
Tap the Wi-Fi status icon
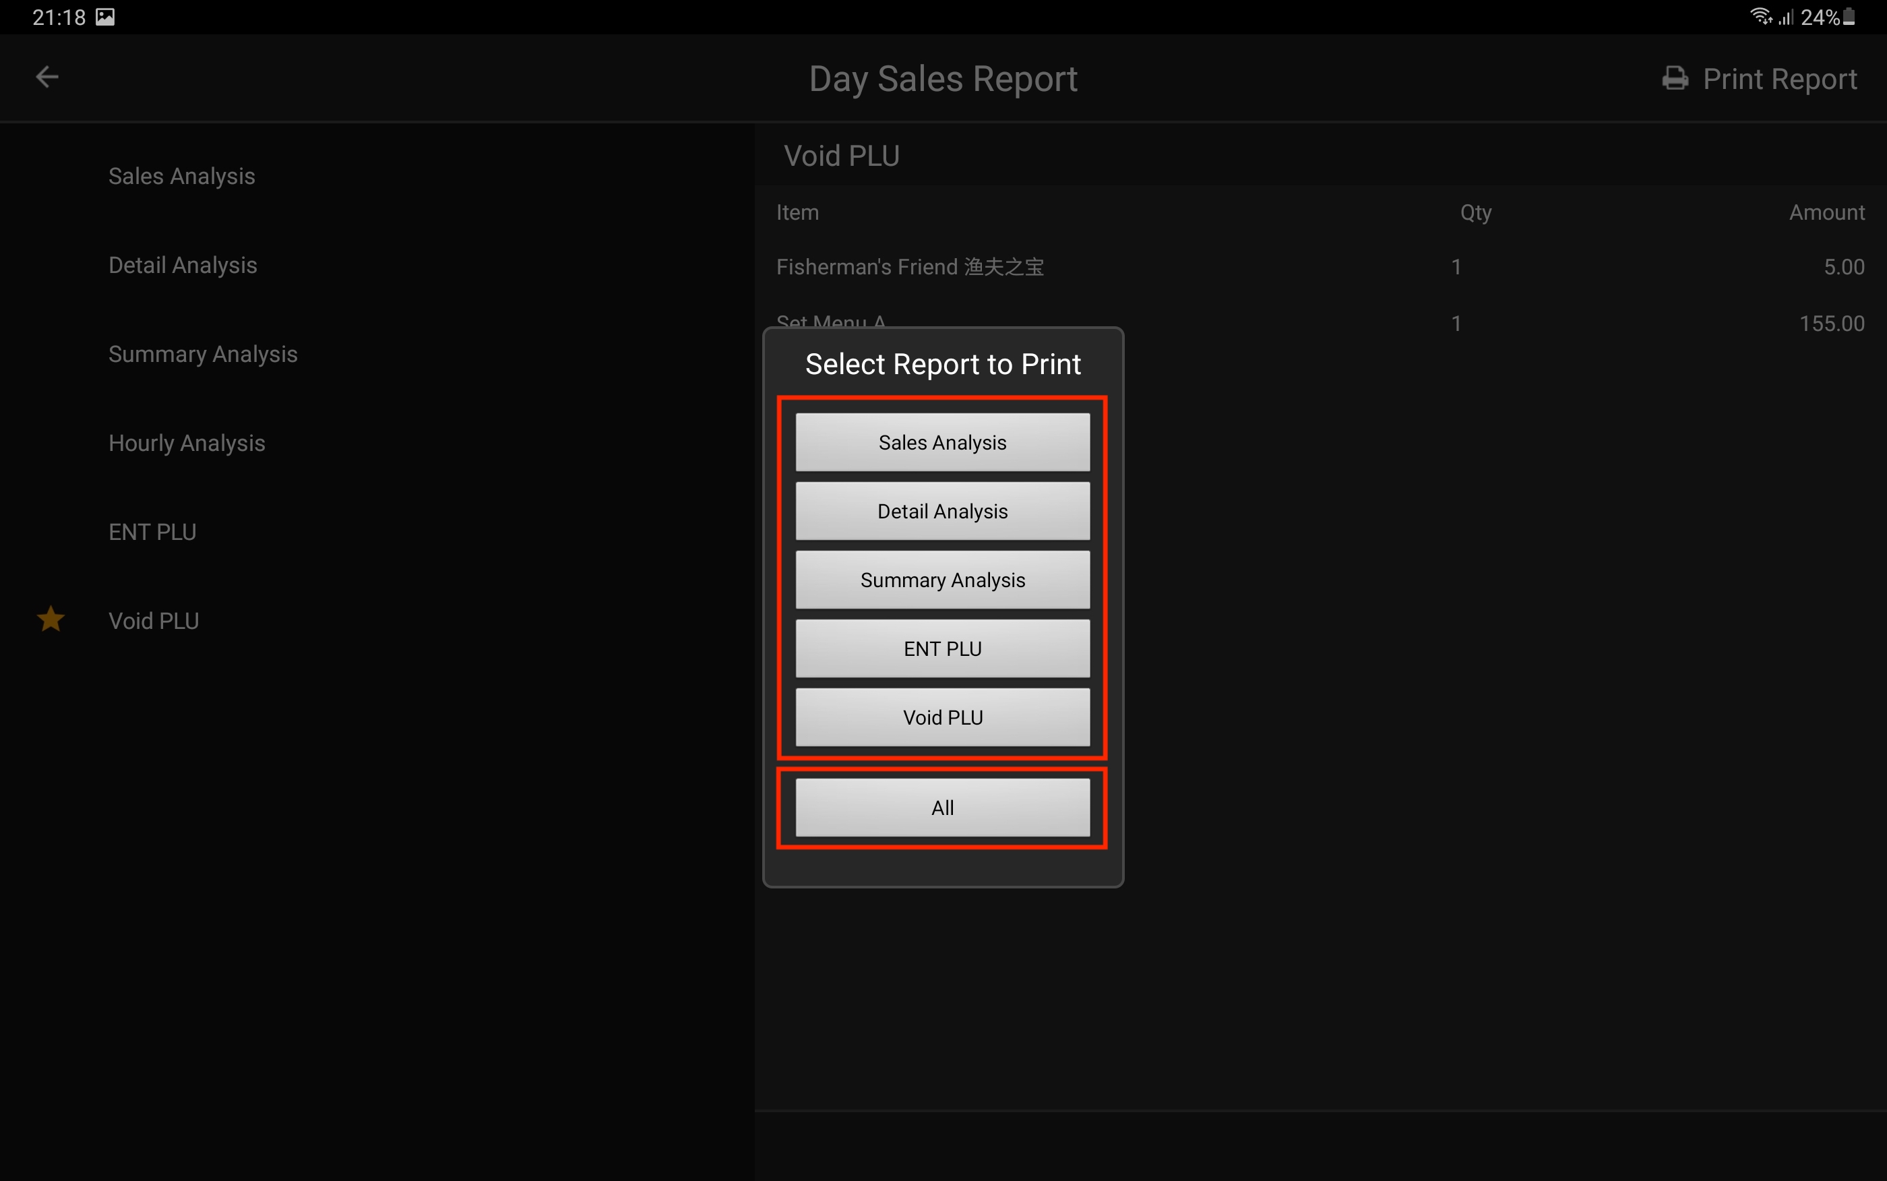1760,16
